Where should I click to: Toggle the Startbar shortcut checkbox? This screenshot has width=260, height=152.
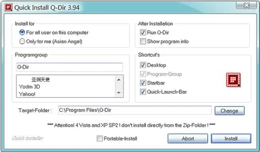pyautogui.click(x=143, y=83)
